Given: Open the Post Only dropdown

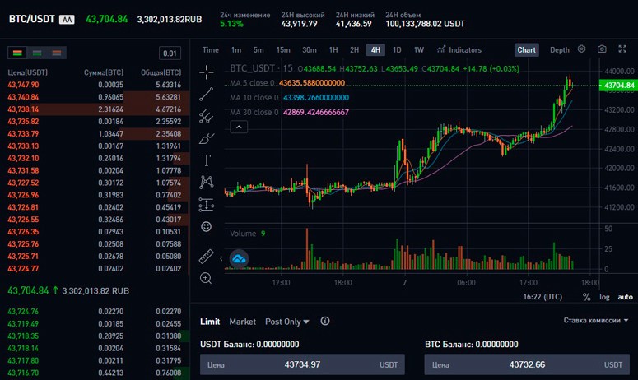Looking at the screenshot, I should coord(286,322).
